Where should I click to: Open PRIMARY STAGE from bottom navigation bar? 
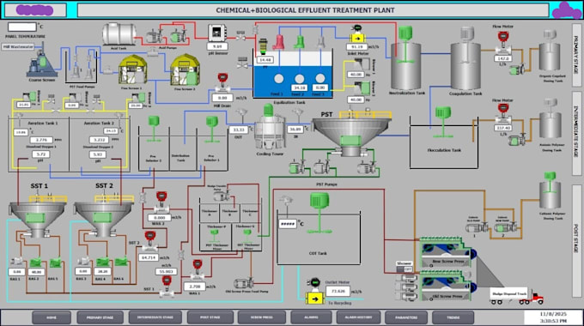[100, 317]
